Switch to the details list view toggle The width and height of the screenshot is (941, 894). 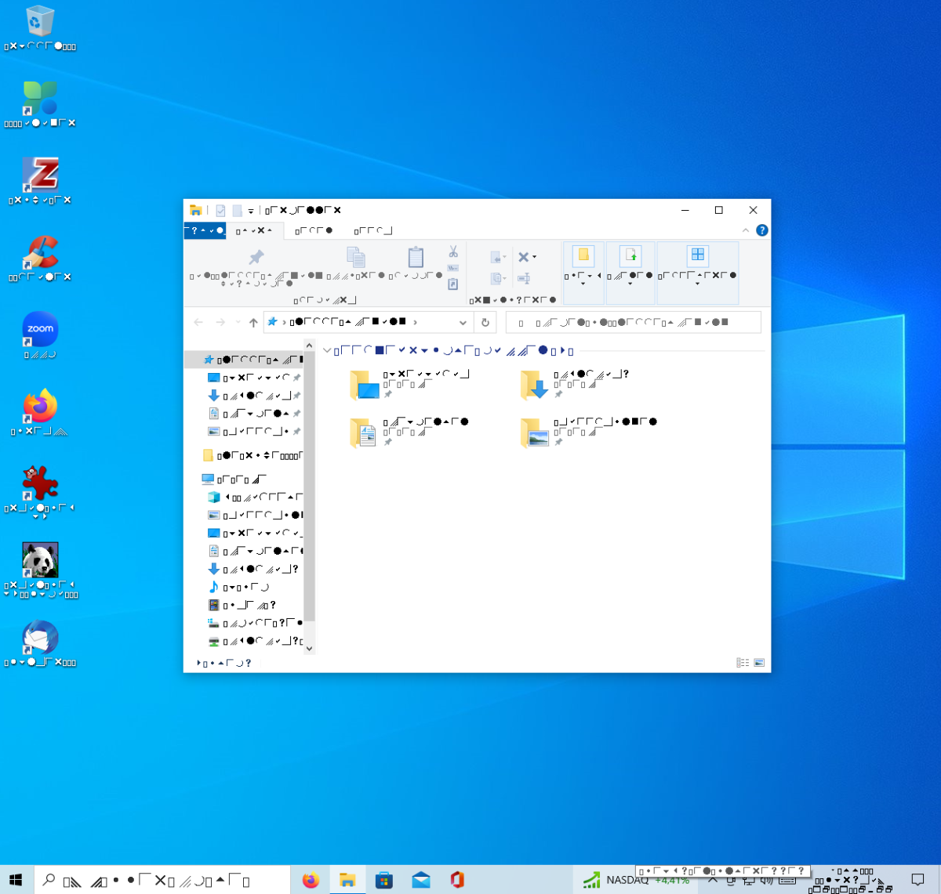click(743, 663)
